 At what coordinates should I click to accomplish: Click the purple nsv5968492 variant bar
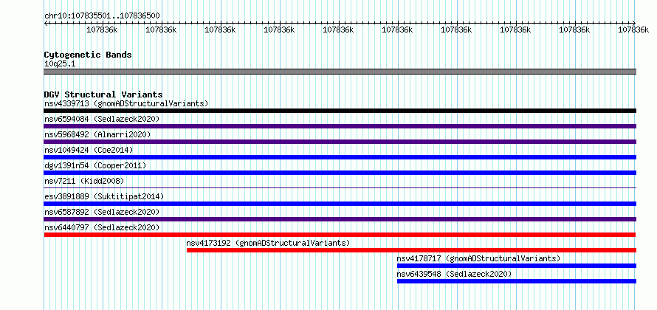pos(340,142)
